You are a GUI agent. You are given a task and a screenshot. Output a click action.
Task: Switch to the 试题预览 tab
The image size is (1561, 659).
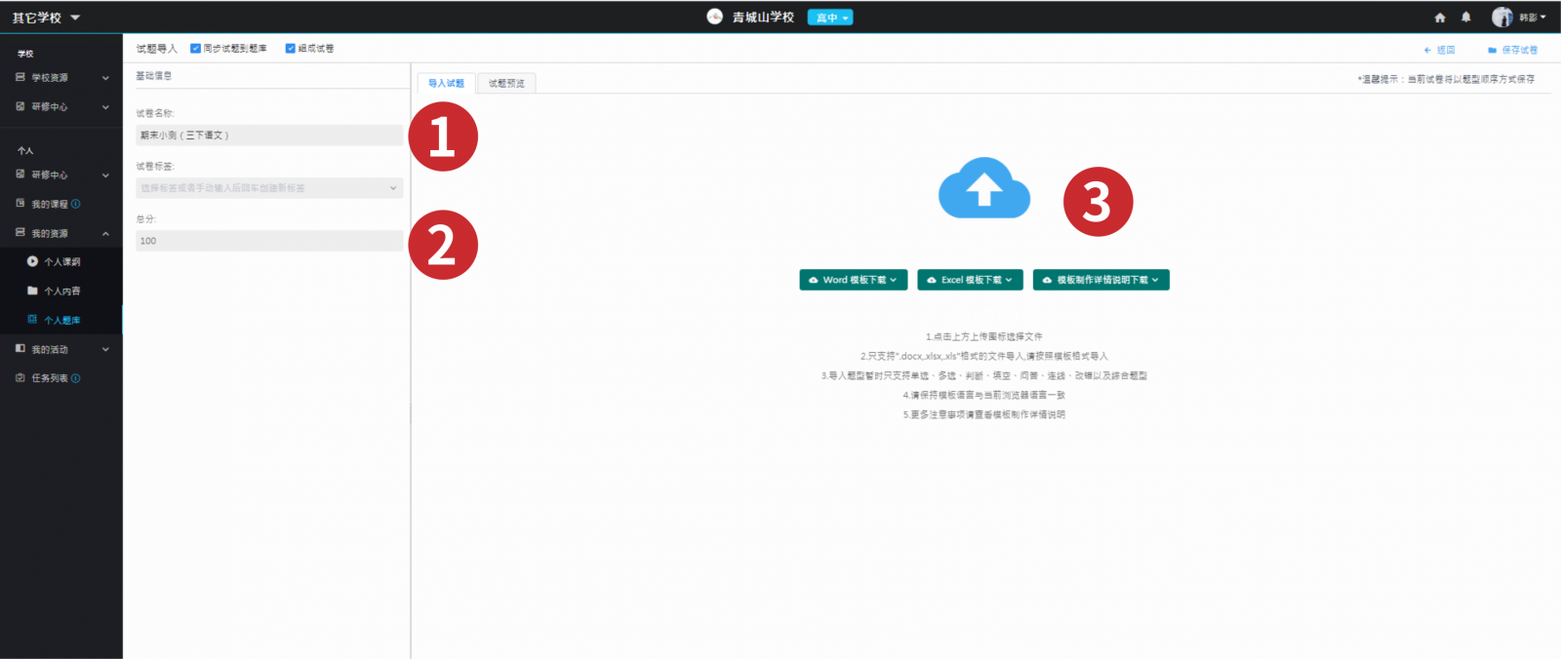[506, 84]
